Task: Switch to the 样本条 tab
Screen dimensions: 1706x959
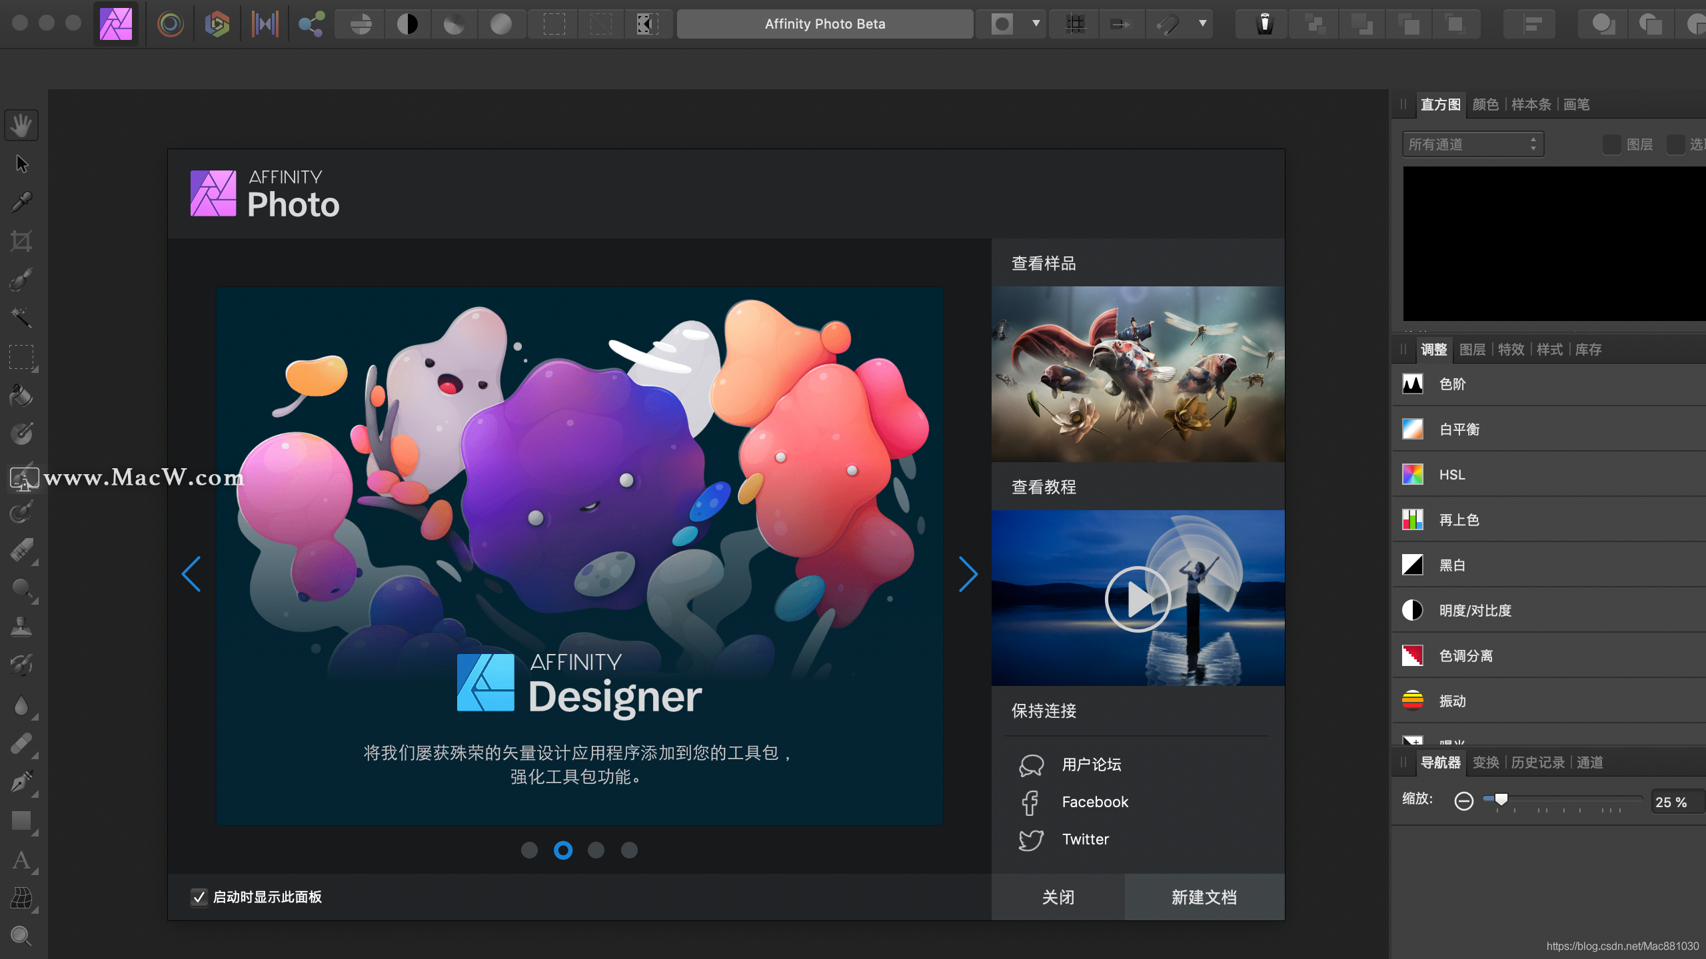Action: coord(1531,105)
